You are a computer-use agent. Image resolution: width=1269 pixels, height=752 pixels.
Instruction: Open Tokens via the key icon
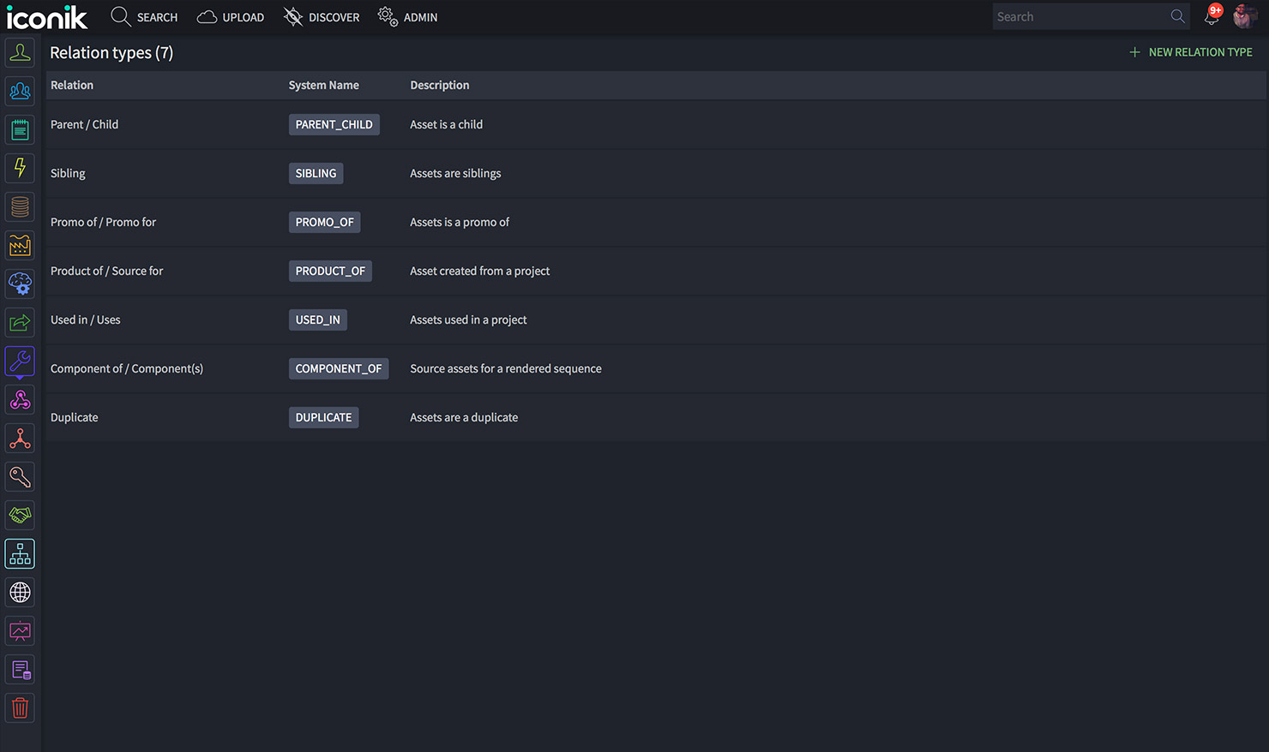20,476
